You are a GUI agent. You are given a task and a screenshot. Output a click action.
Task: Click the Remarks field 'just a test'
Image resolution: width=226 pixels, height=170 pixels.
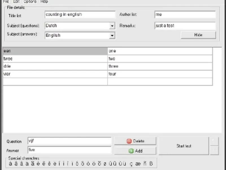click(x=185, y=25)
